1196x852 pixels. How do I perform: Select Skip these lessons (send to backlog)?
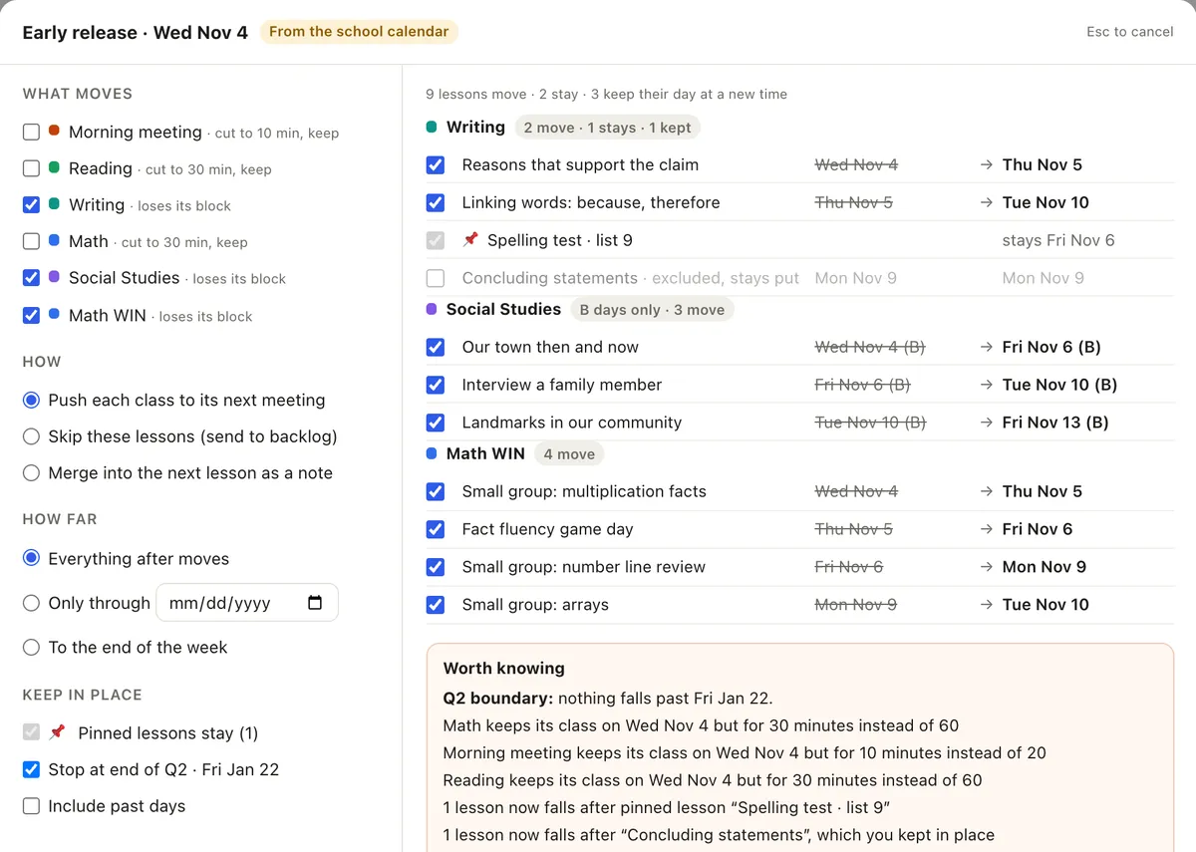pyautogui.click(x=31, y=436)
